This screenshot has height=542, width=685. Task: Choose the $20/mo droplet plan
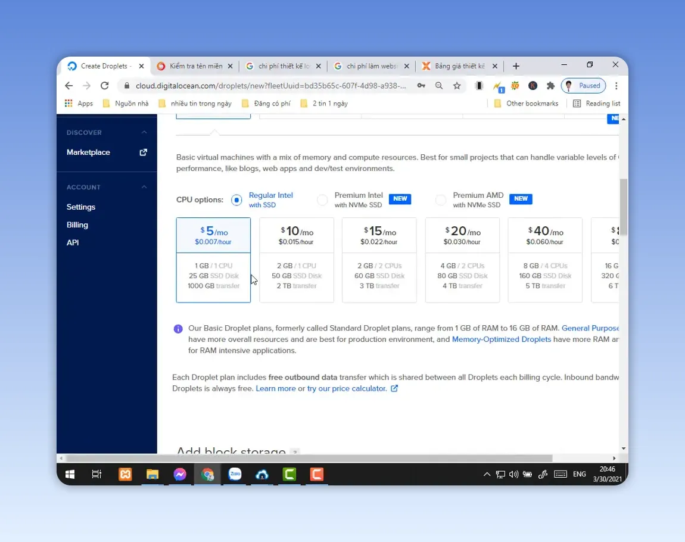click(x=462, y=260)
